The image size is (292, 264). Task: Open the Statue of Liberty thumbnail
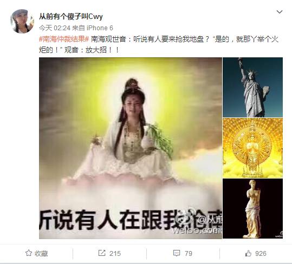[x=252, y=87]
